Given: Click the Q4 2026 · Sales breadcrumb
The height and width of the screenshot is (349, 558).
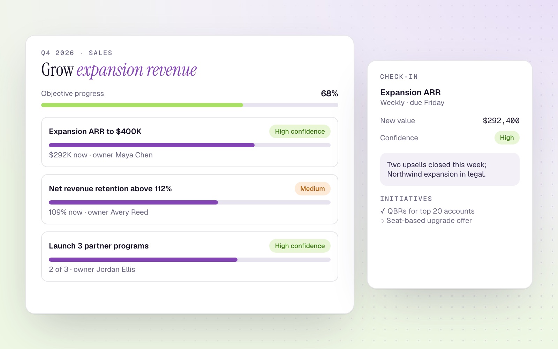Looking at the screenshot, I should [x=77, y=53].
